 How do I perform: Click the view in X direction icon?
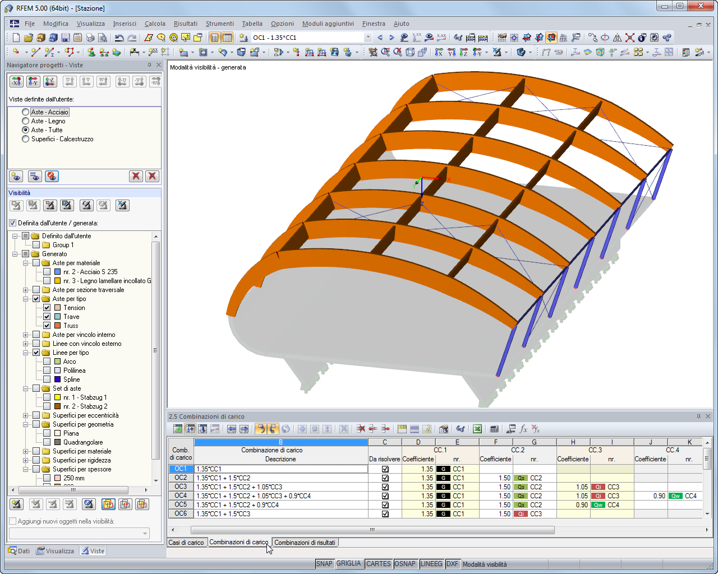pos(439,52)
